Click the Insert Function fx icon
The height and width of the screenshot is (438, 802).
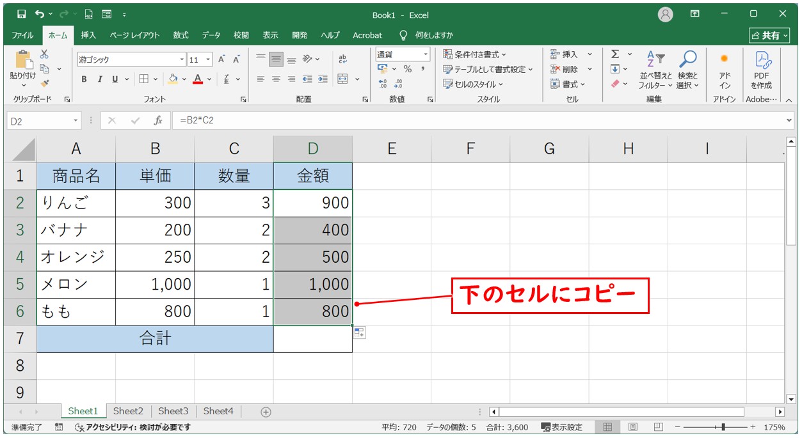pyautogui.click(x=157, y=121)
